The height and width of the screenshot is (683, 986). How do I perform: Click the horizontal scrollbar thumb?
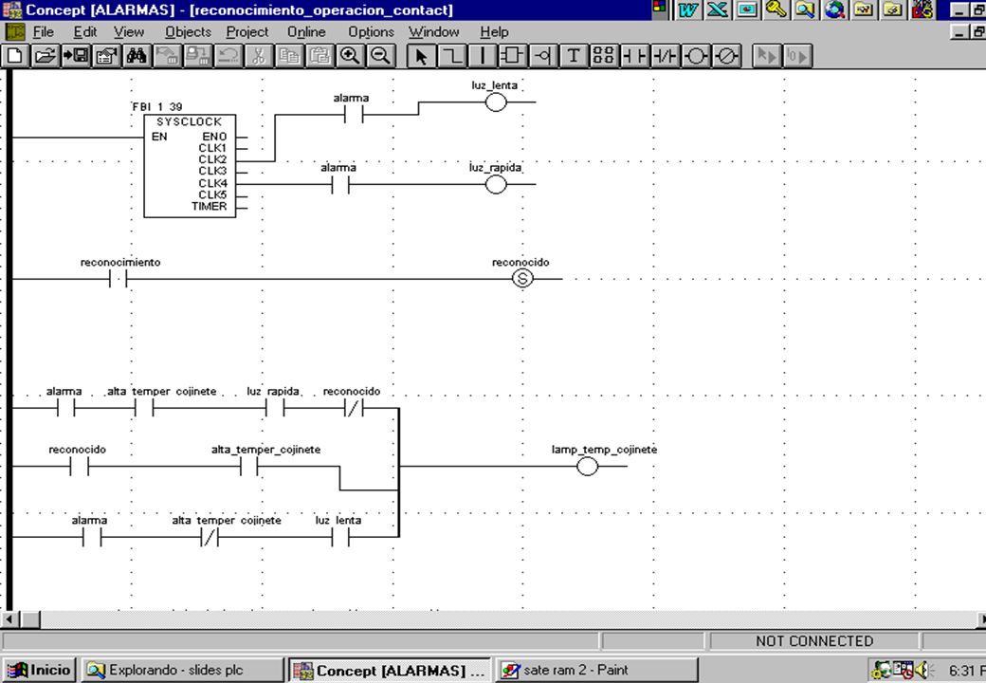pyautogui.click(x=29, y=619)
